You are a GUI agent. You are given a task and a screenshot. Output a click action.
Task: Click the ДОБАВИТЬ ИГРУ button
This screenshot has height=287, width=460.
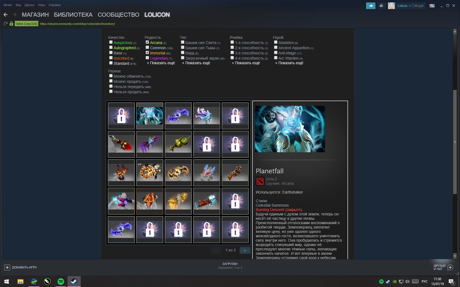(x=21, y=267)
